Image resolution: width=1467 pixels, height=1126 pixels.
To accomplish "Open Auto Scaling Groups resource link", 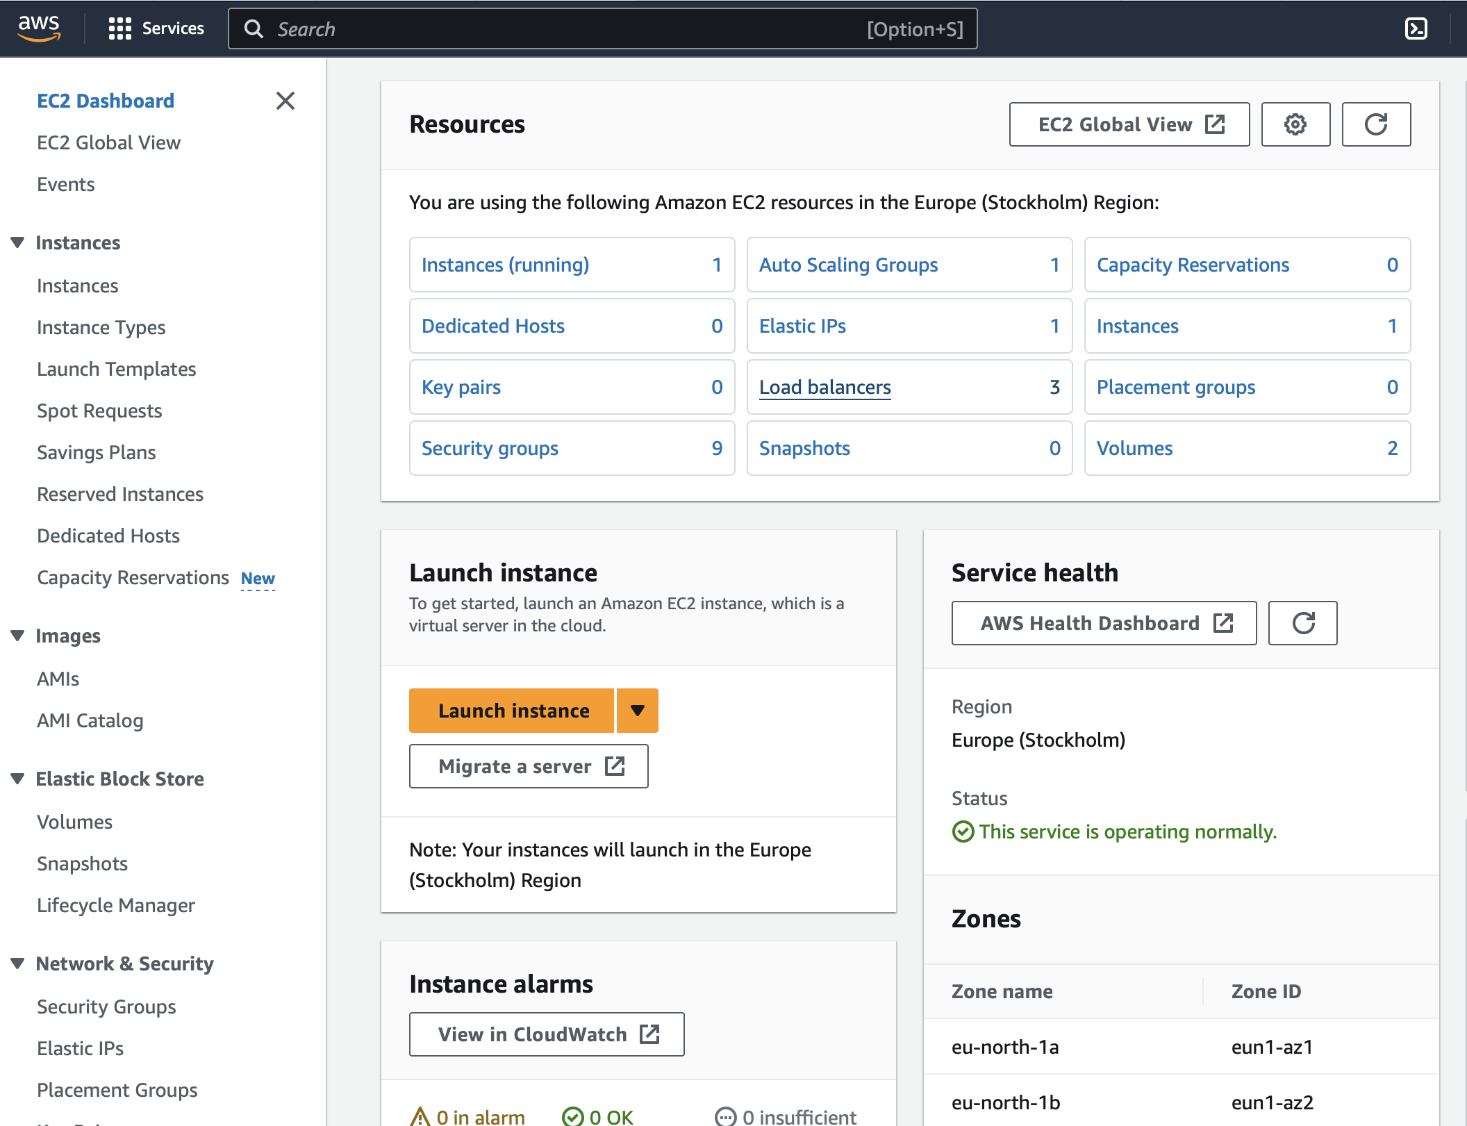I will click(849, 265).
